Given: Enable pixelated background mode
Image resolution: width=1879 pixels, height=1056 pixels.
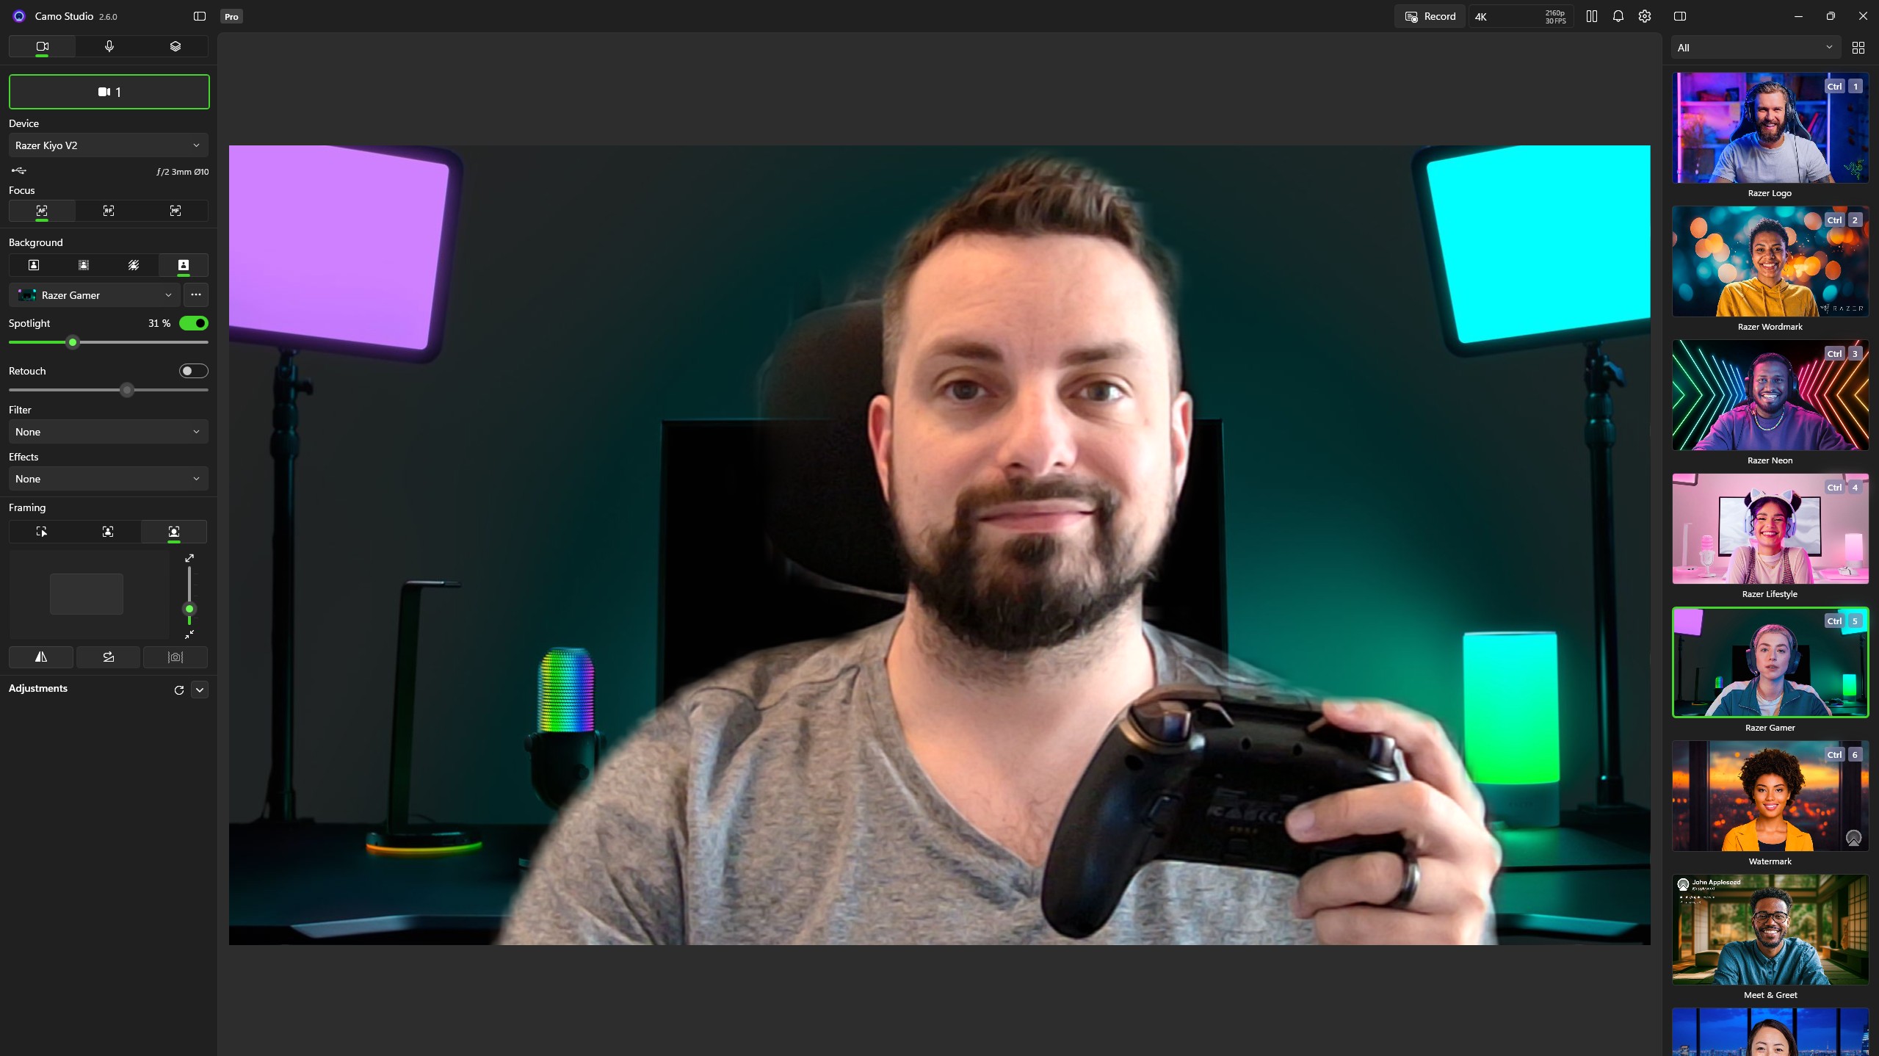Looking at the screenshot, I should point(83,265).
